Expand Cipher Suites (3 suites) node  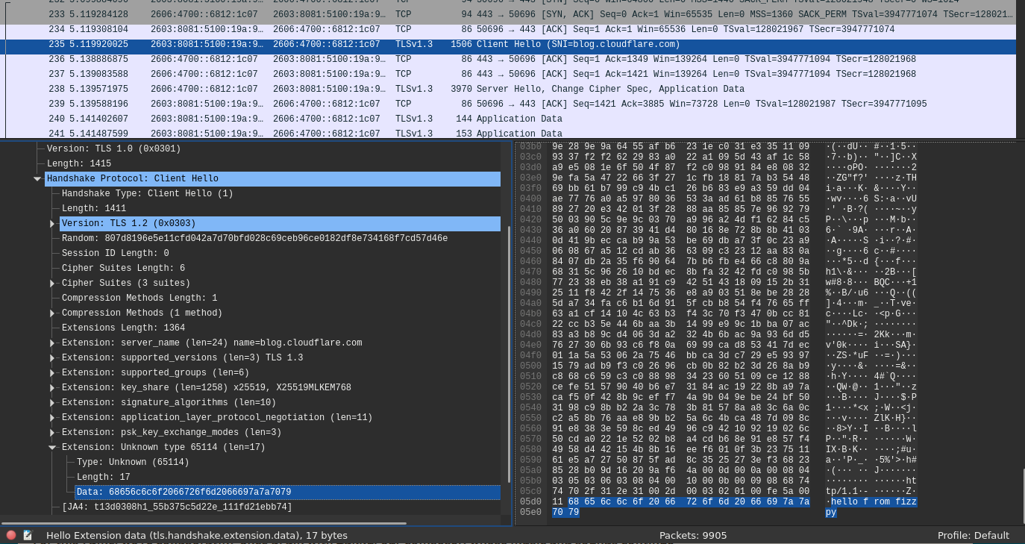pyautogui.click(x=52, y=284)
